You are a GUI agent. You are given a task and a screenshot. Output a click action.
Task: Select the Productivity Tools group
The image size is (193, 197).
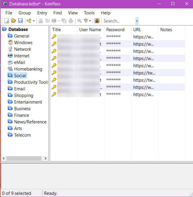[x=31, y=82]
